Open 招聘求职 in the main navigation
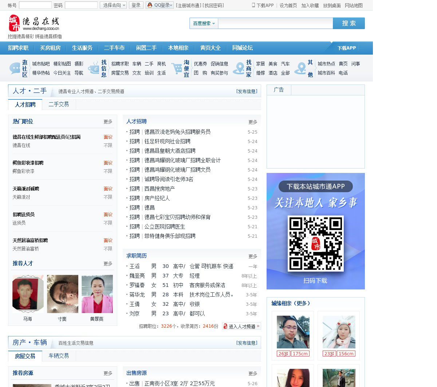This screenshot has height=387, width=437. (18, 48)
